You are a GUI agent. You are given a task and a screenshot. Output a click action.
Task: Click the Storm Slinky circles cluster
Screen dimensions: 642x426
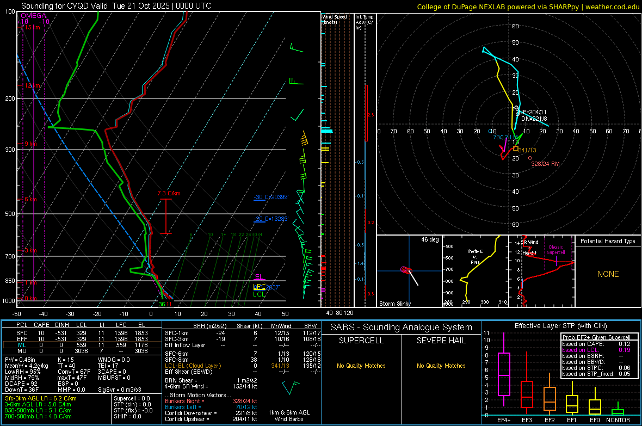coord(406,269)
